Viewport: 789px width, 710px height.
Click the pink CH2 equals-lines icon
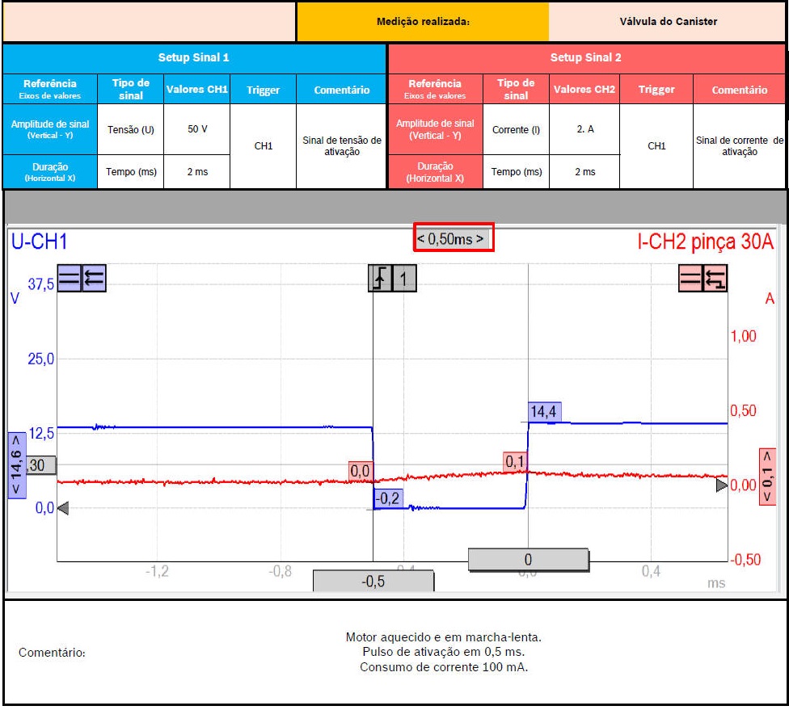tap(690, 279)
